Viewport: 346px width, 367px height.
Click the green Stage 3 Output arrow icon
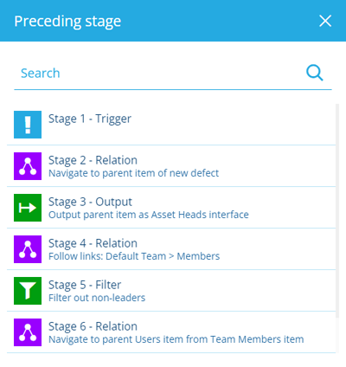(x=28, y=208)
